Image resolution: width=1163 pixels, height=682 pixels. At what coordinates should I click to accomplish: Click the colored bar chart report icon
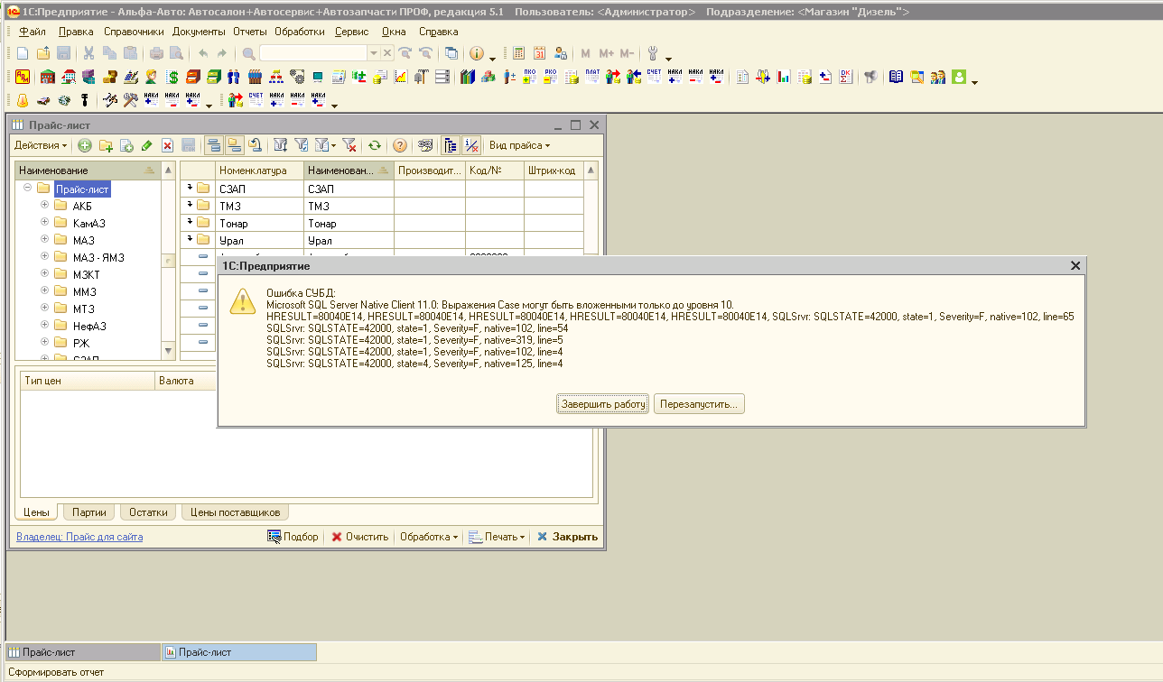click(784, 77)
